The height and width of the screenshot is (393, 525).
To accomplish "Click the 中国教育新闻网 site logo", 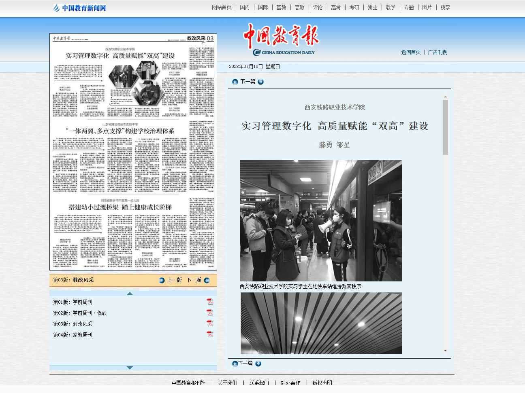I will [x=80, y=8].
